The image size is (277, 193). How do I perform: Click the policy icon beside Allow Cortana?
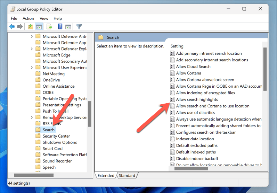click(x=172, y=73)
